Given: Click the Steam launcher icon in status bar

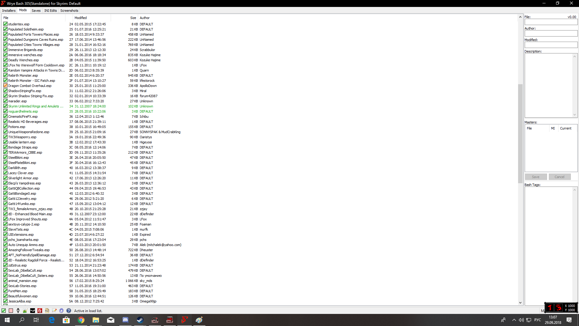Looking at the screenshot, I should (x=33, y=311).
